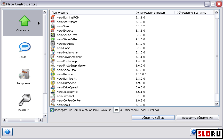Open the Лицензия key icon

pyautogui.click(x=25, y=100)
